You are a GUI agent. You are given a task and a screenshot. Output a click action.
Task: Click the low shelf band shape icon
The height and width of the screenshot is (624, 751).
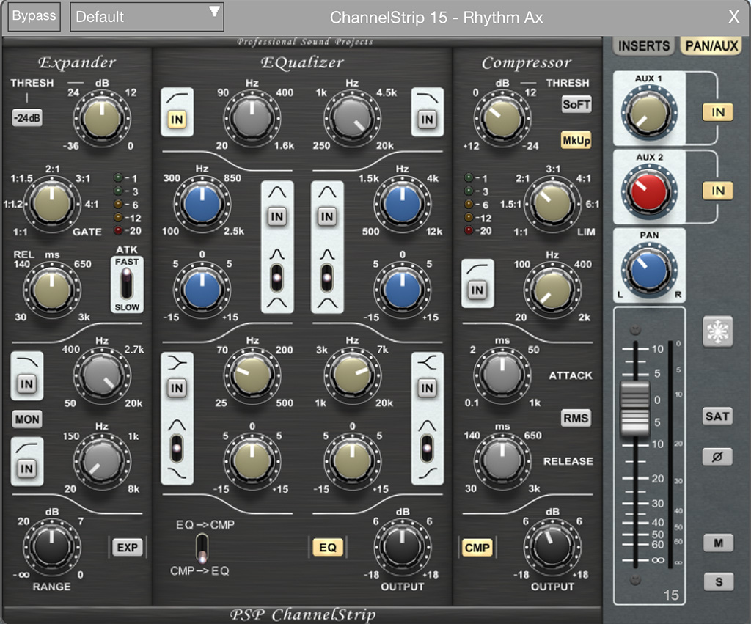pyautogui.click(x=177, y=364)
